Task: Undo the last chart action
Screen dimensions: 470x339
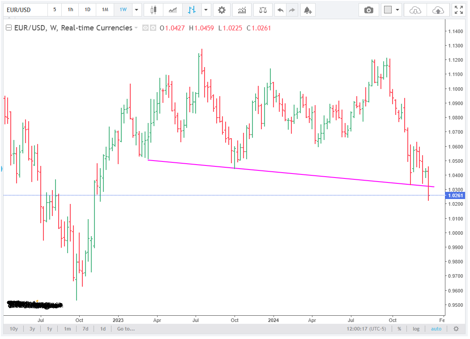Action: coord(280,10)
